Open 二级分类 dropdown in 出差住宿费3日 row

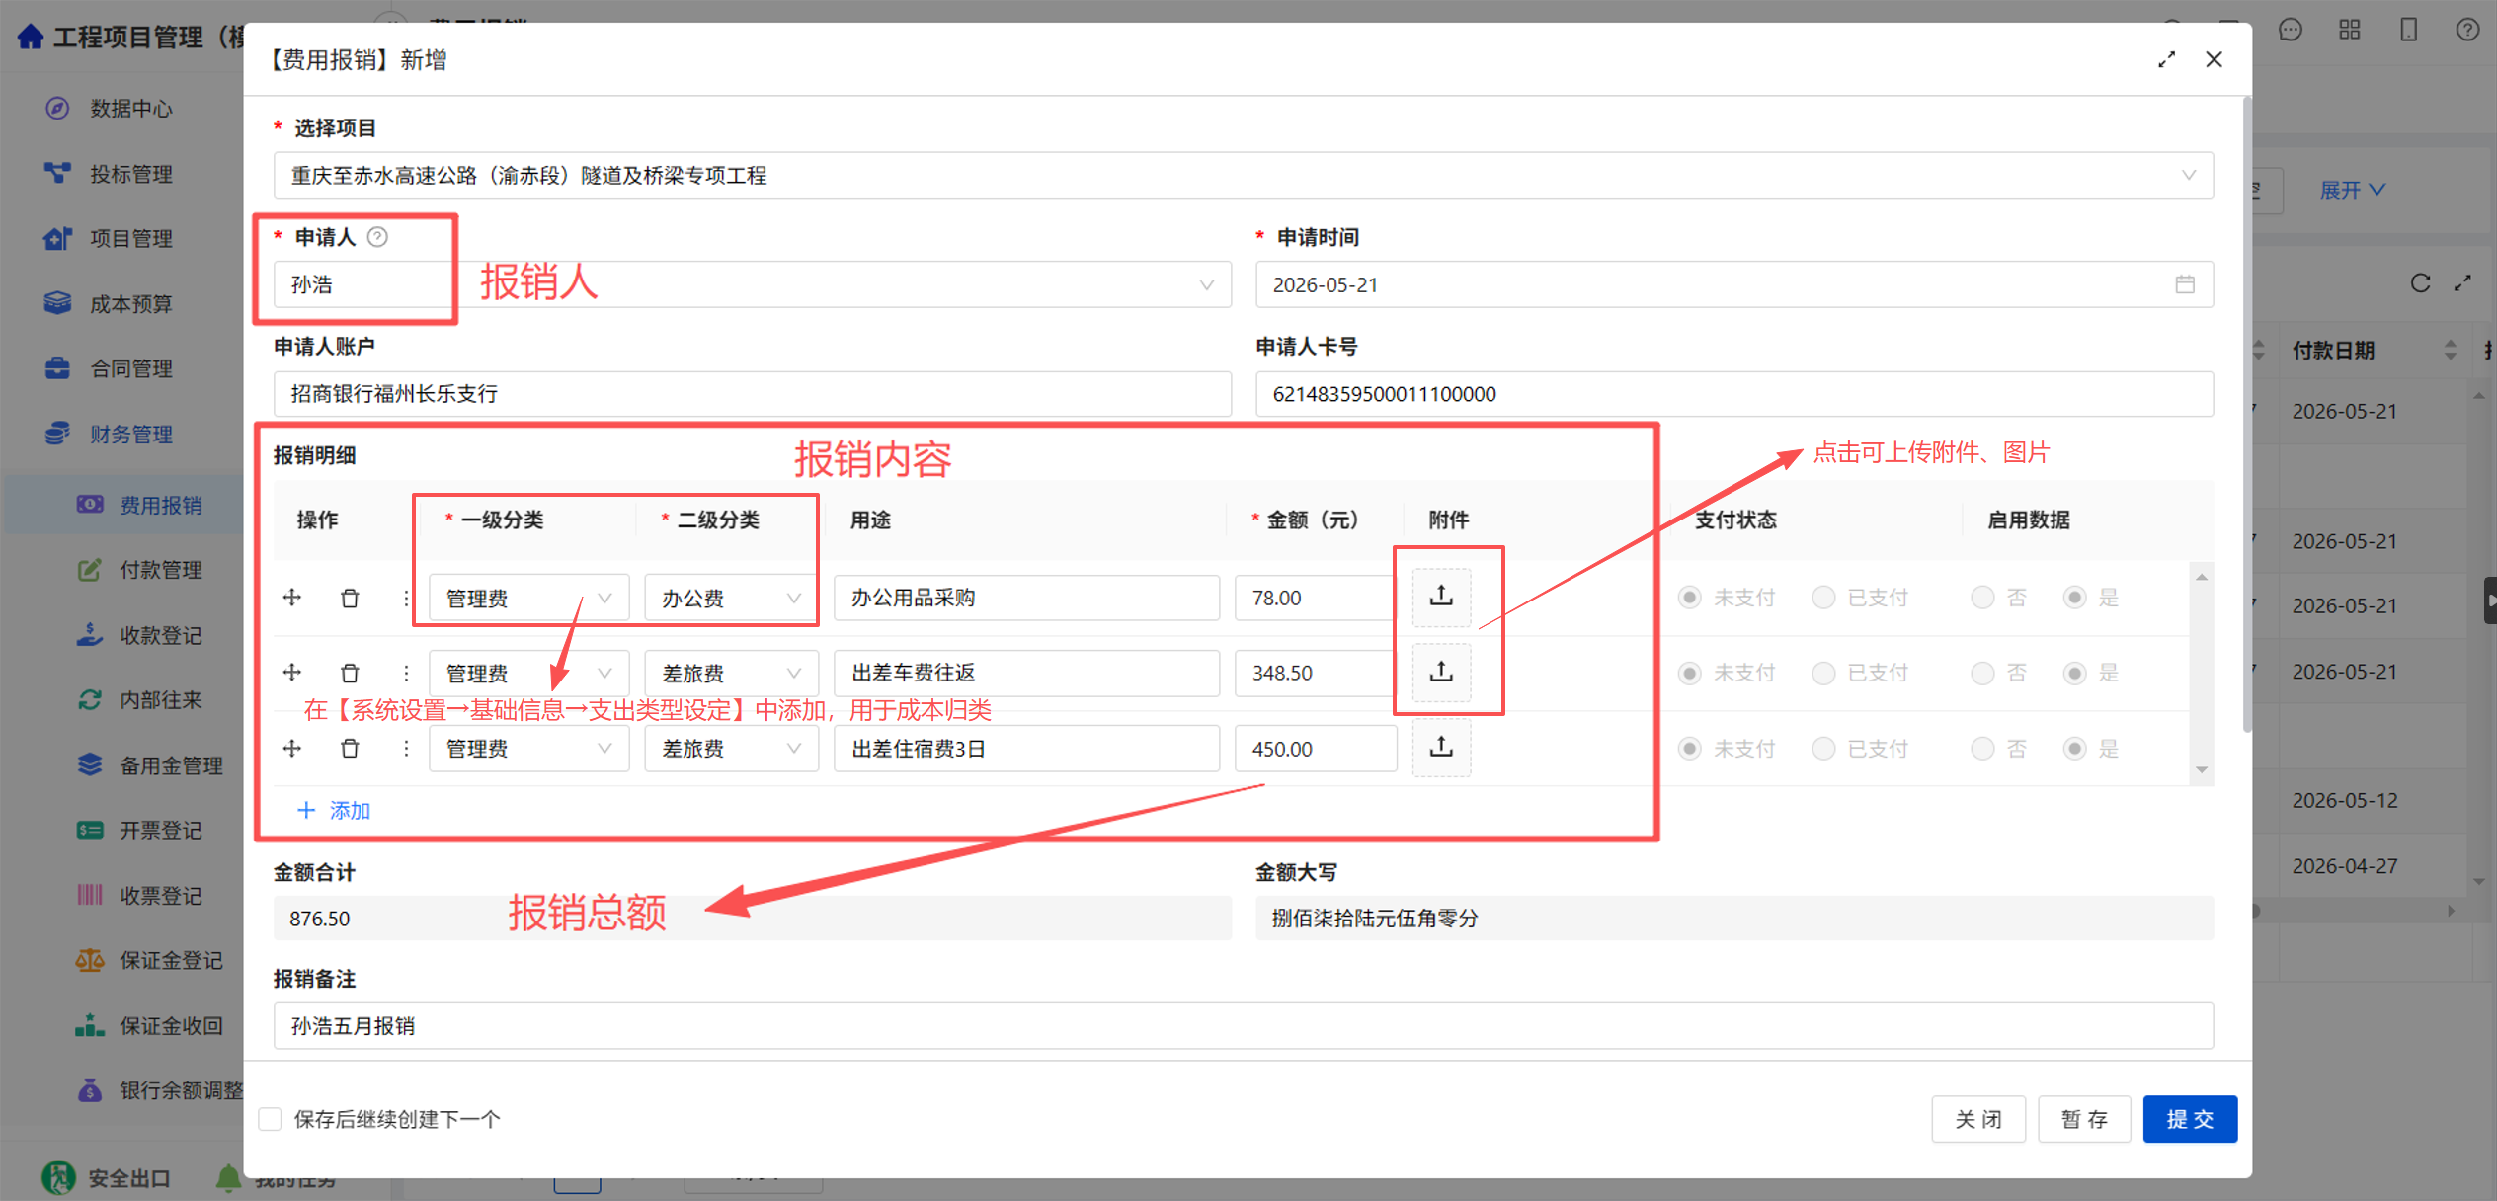731,748
